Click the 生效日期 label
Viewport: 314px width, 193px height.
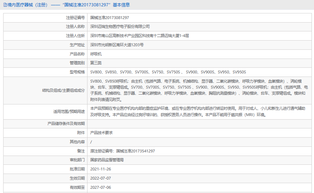tap(77, 178)
